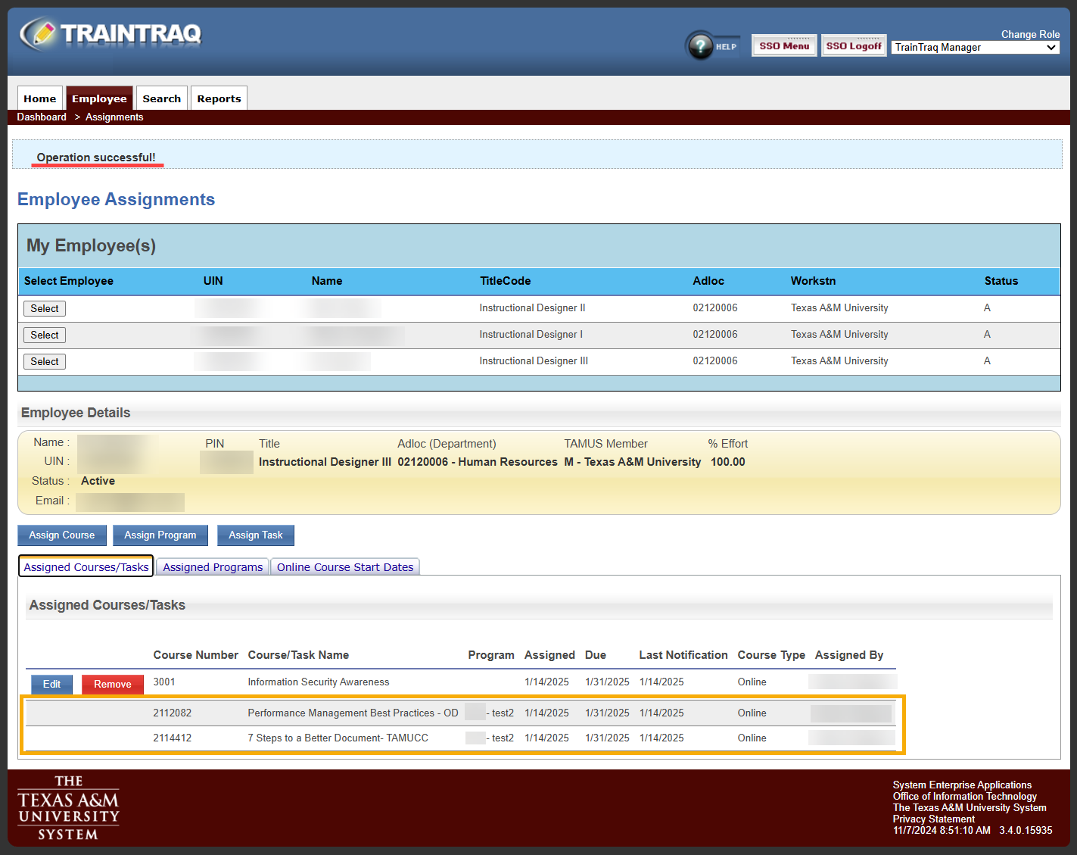Screen dimensions: 1077x855
Task: Click the Assign Course button
Action: pyautogui.click(x=62, y=535)
